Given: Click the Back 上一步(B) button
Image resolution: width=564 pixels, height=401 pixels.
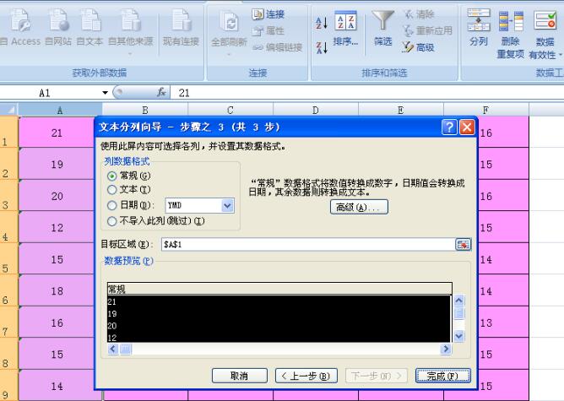Looking at the screenshot, I should point(306,376).
